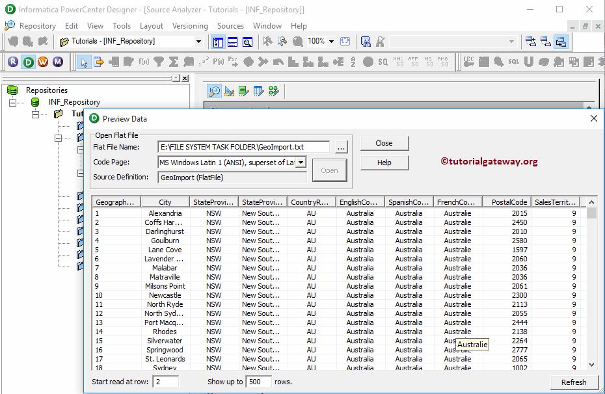Select the Source Analyzer tool icon
Screen dimensions: 605x394
[x=214, y=91]
